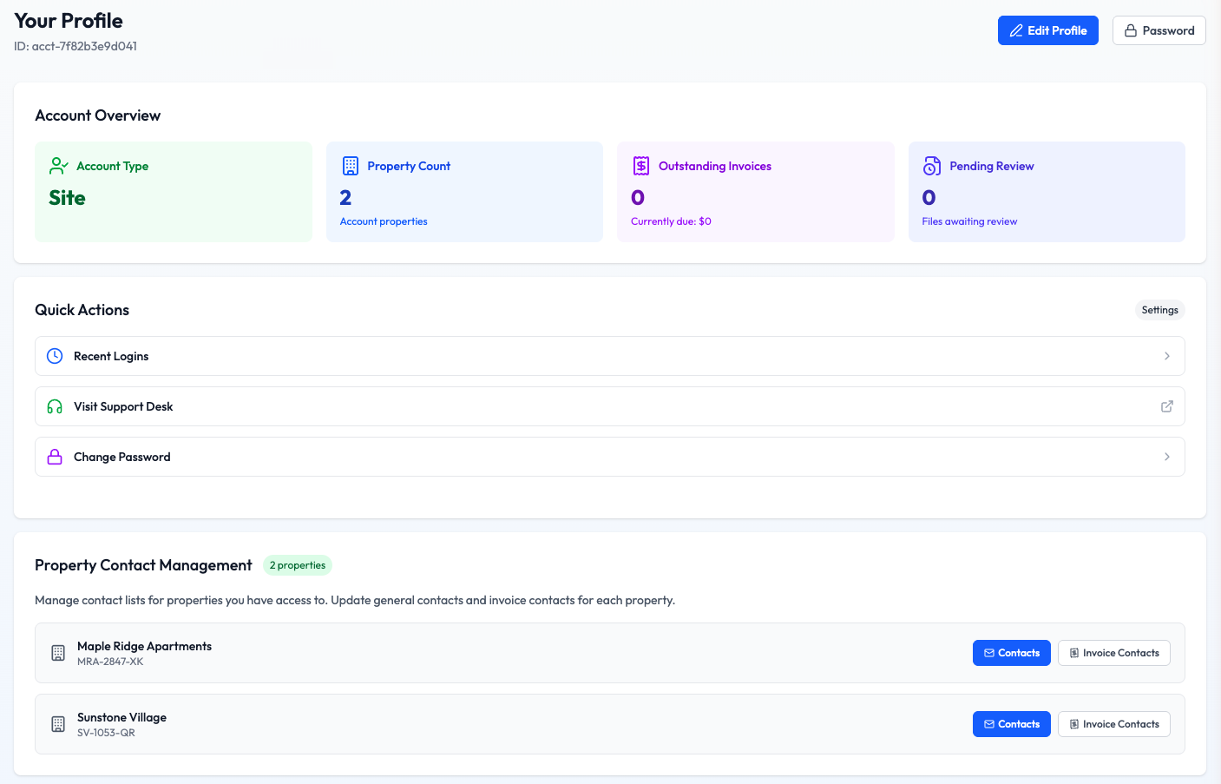Screen dimensions: 1221x784
Task: Open Settings in Quick Actions
Action: [1159, 310]
